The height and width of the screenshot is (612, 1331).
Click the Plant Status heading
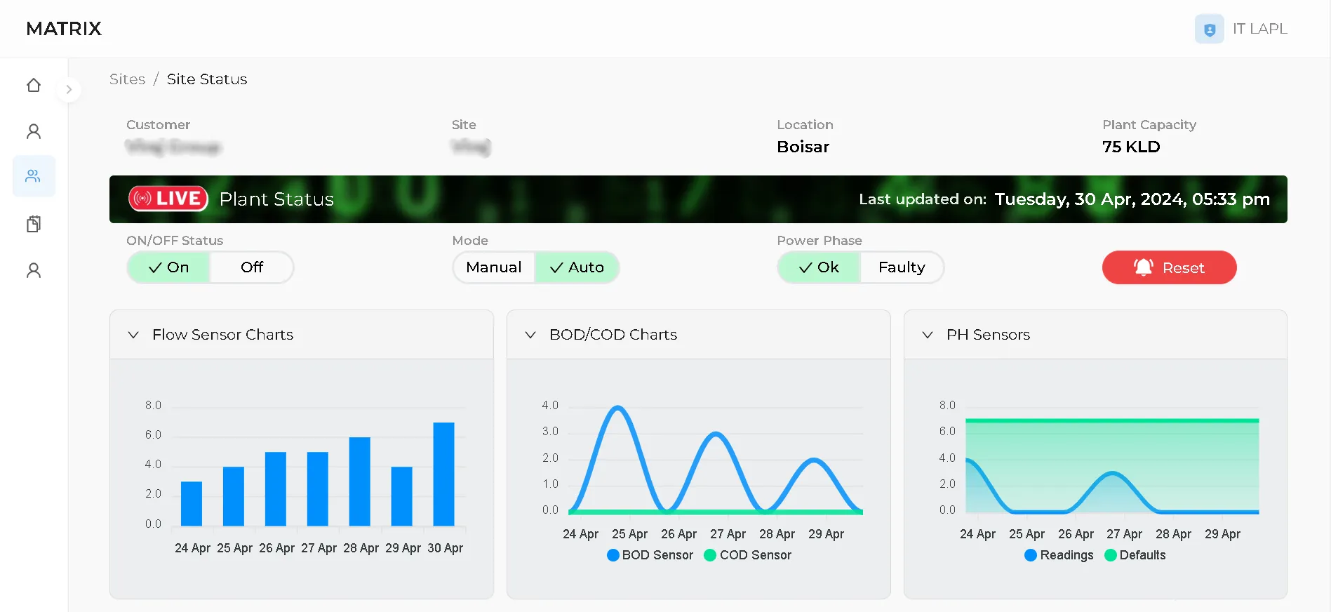pyautogui.click(x=276, y=199)
